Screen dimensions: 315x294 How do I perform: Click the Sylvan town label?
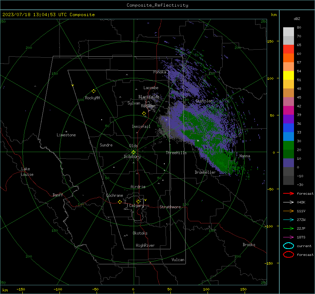134,103
